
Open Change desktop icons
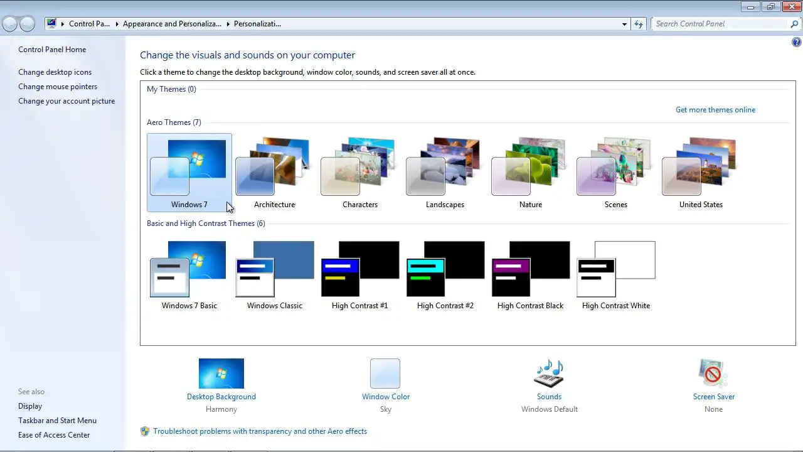pyautogui.click(x=55, y=72)
